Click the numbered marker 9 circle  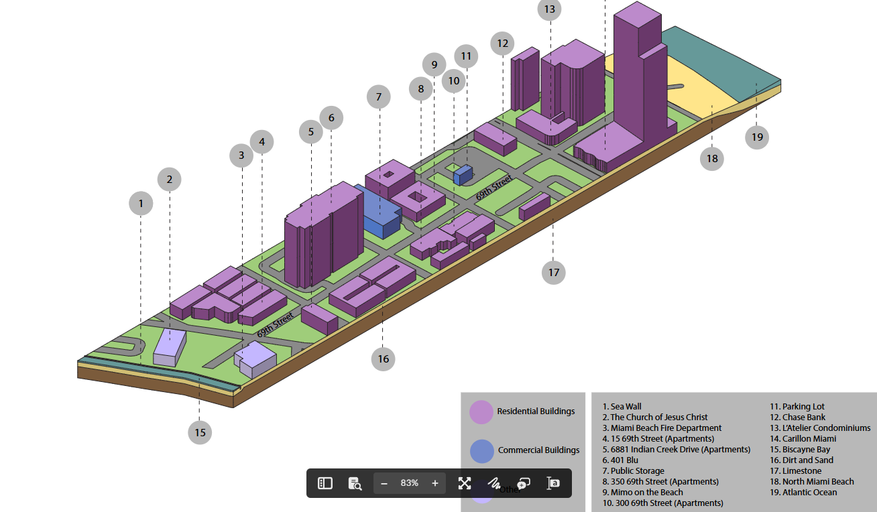[x=434, y=65]
